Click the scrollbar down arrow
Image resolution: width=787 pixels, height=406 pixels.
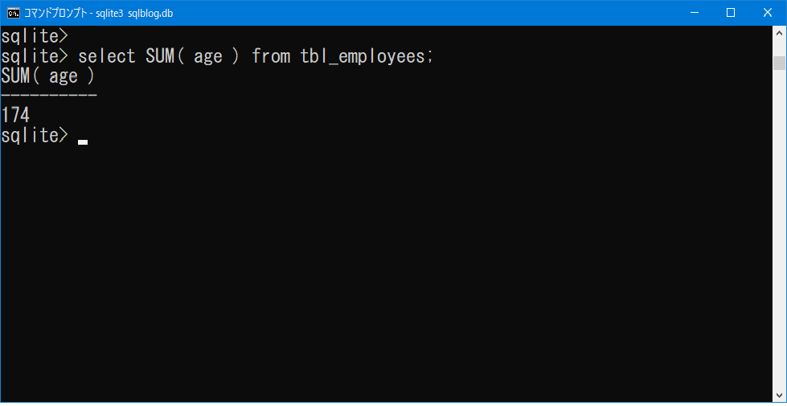pos(779,394)
